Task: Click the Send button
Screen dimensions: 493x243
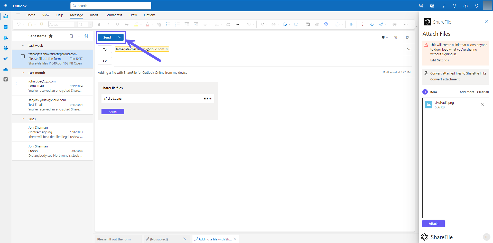Action: [x=107, y=37]
